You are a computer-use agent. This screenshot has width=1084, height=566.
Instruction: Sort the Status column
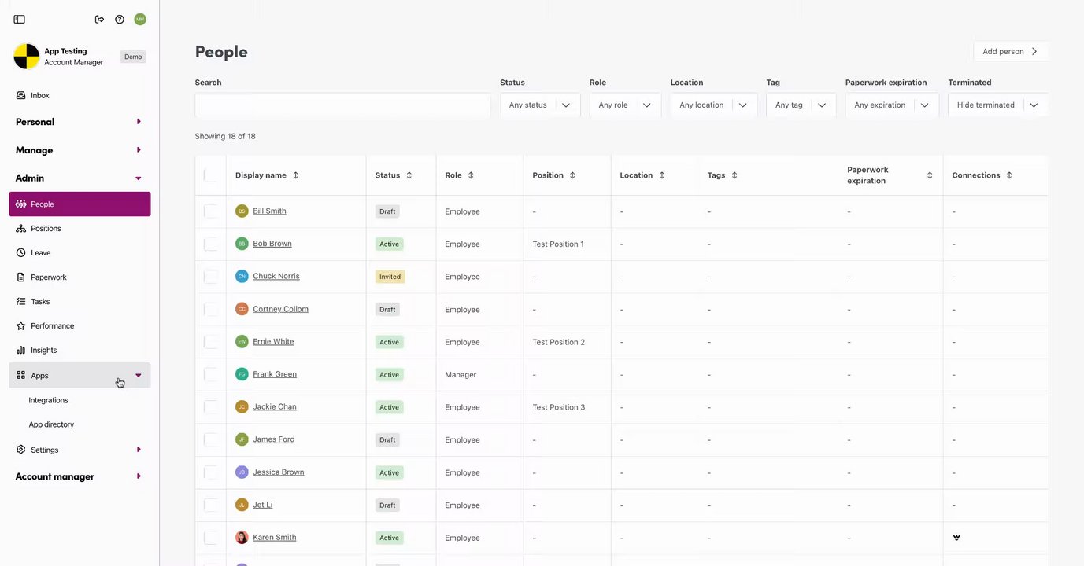tap(409, 175)
